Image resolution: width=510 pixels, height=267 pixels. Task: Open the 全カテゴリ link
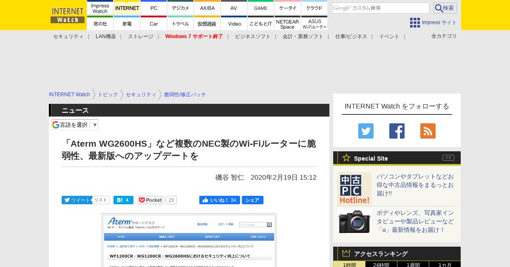click(444, 36)
